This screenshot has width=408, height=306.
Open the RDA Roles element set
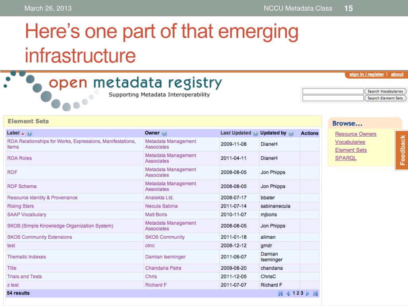pos(20,158)
